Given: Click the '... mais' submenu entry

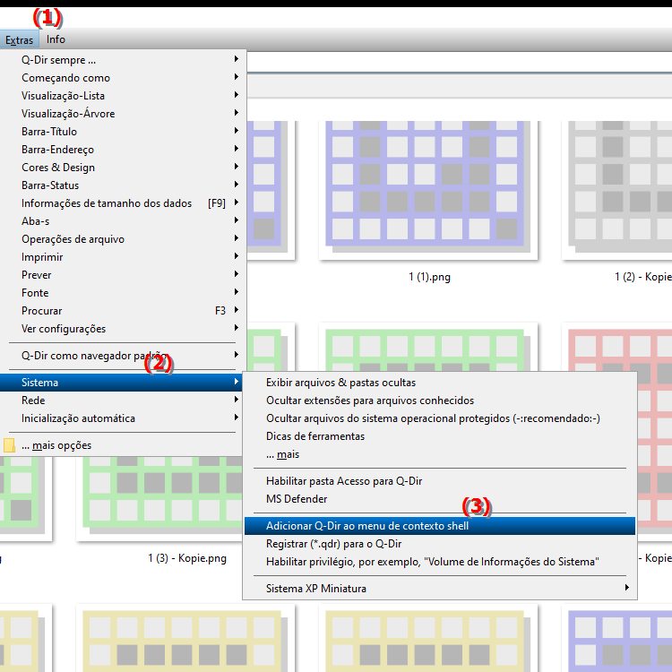Looking at the screenshot, I should (x=440, y=454).
